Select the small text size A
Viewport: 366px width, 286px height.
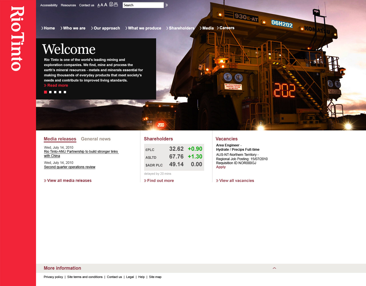tap(99, 5)
